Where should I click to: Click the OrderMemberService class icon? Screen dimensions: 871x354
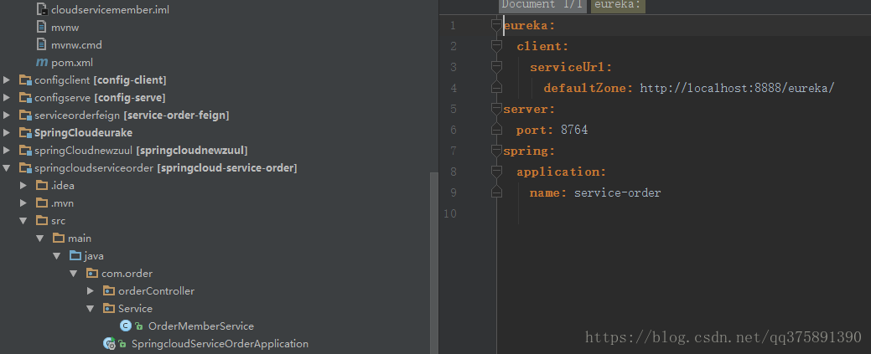126,326
